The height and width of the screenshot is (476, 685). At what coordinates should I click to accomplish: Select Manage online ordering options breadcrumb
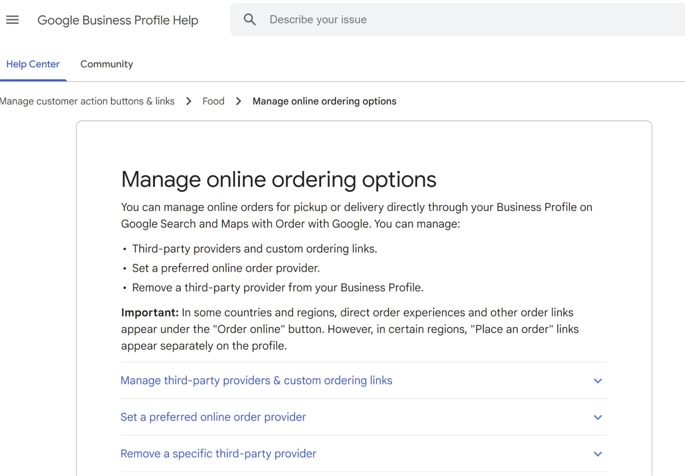[x=324, y=101]
